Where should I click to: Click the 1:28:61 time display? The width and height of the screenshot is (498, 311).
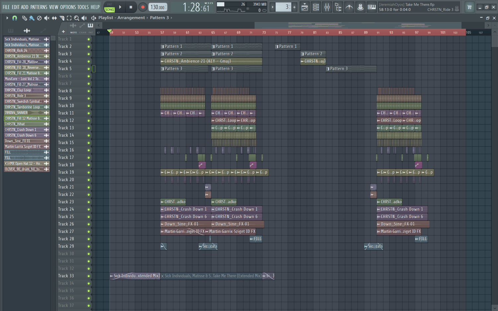[197, 7]
